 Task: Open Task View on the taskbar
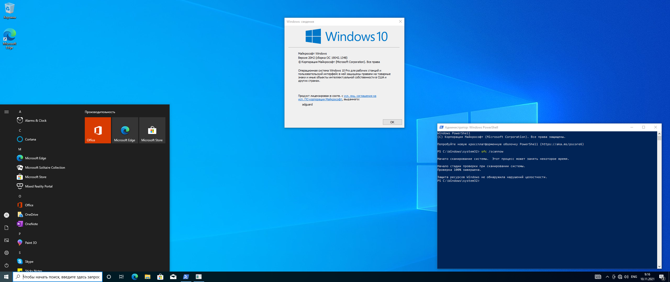(121, 277)
